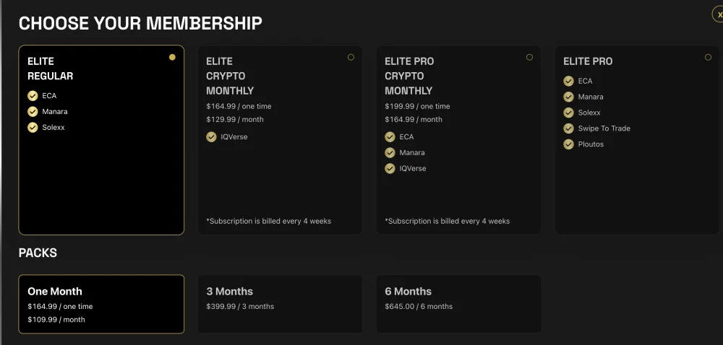Image resolution: width=723 pixels, height=345 pixels.
Task: Choose the 3 Months pack
Action: pyautogui.click(x=280, y=304)
